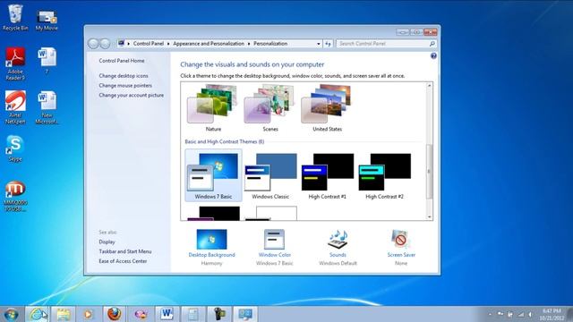Open Firefox from the taskbar
Screen dimensions: 573x322
[114, 314]
